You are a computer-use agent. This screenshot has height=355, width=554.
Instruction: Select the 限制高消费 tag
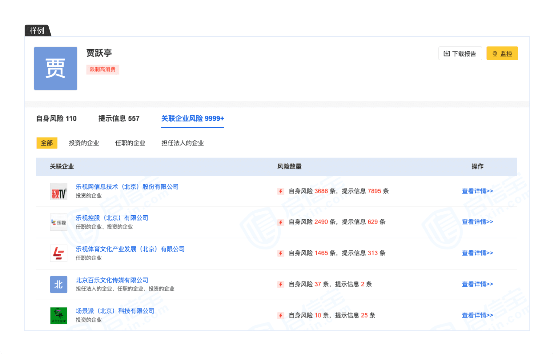point(102,70)
